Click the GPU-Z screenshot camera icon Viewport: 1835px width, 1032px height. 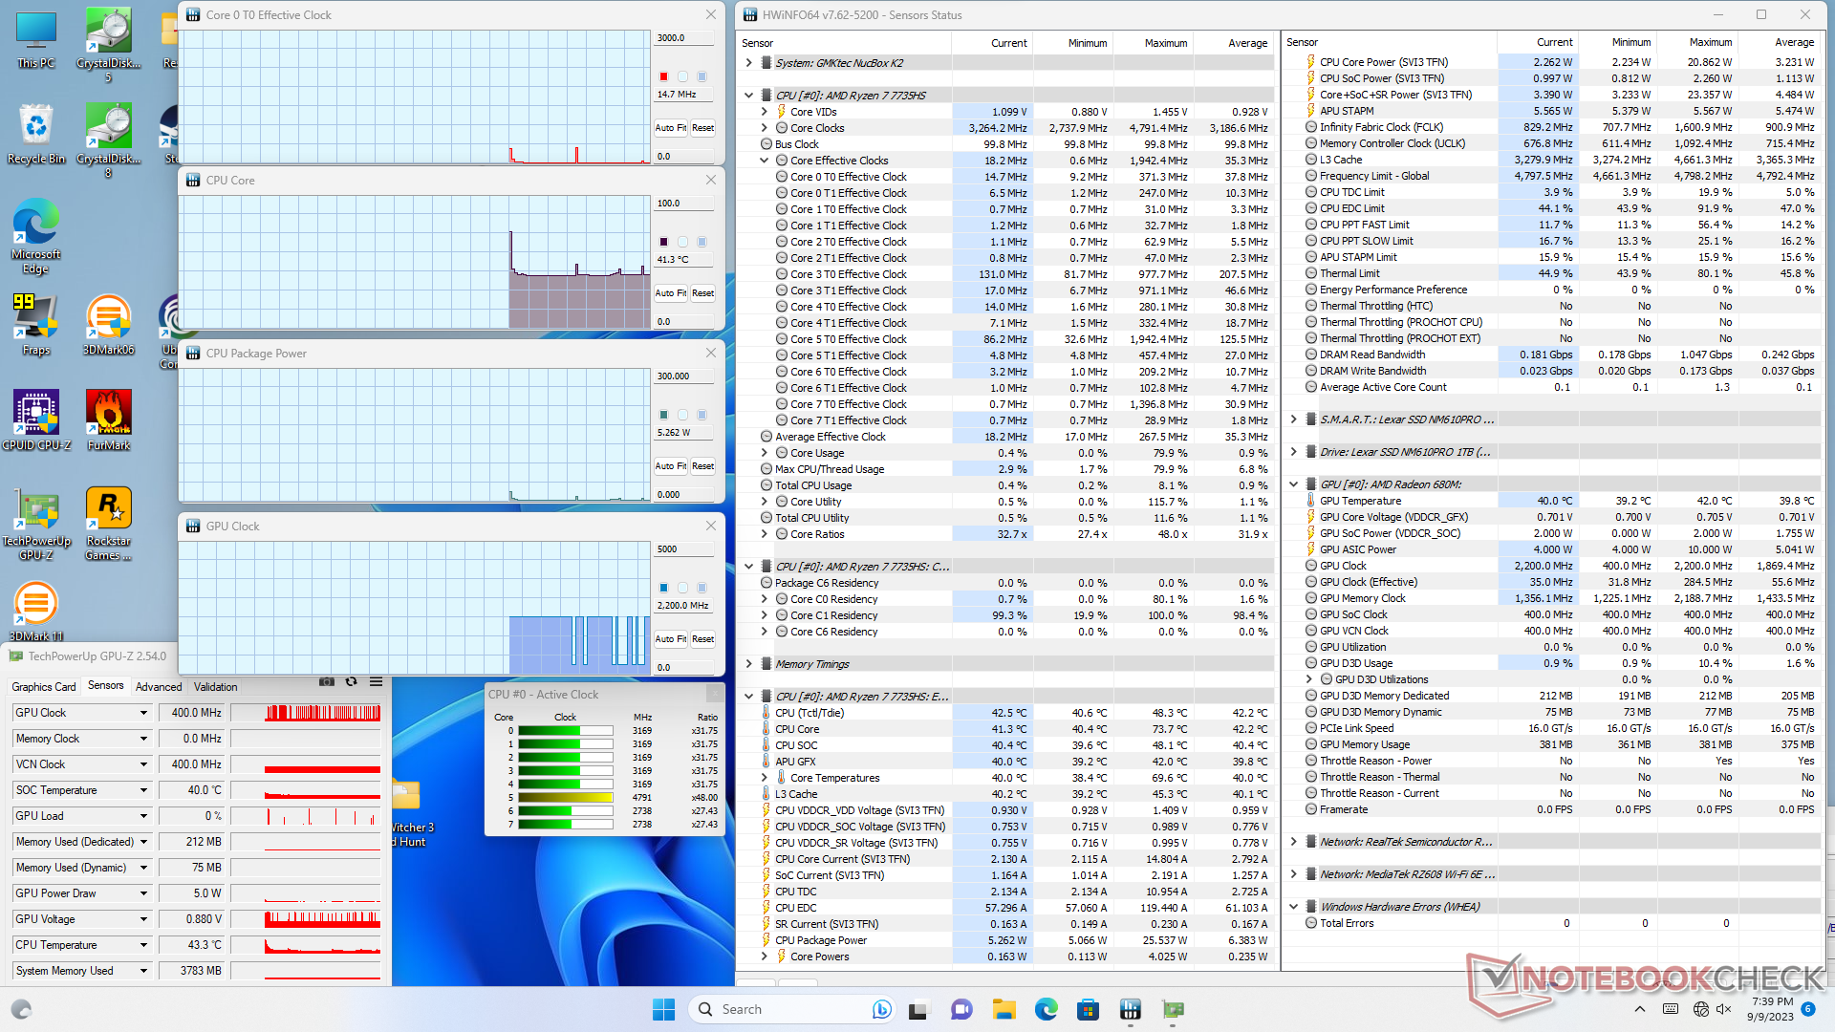(327, 682)
